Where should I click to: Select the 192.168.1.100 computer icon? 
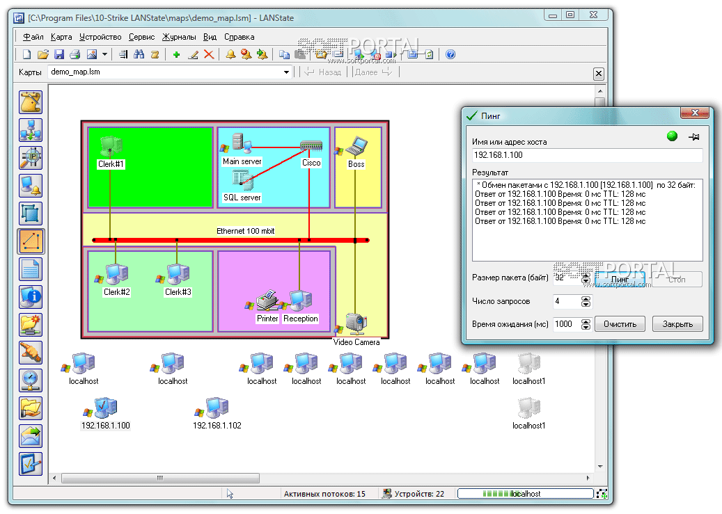click(105, 408)
